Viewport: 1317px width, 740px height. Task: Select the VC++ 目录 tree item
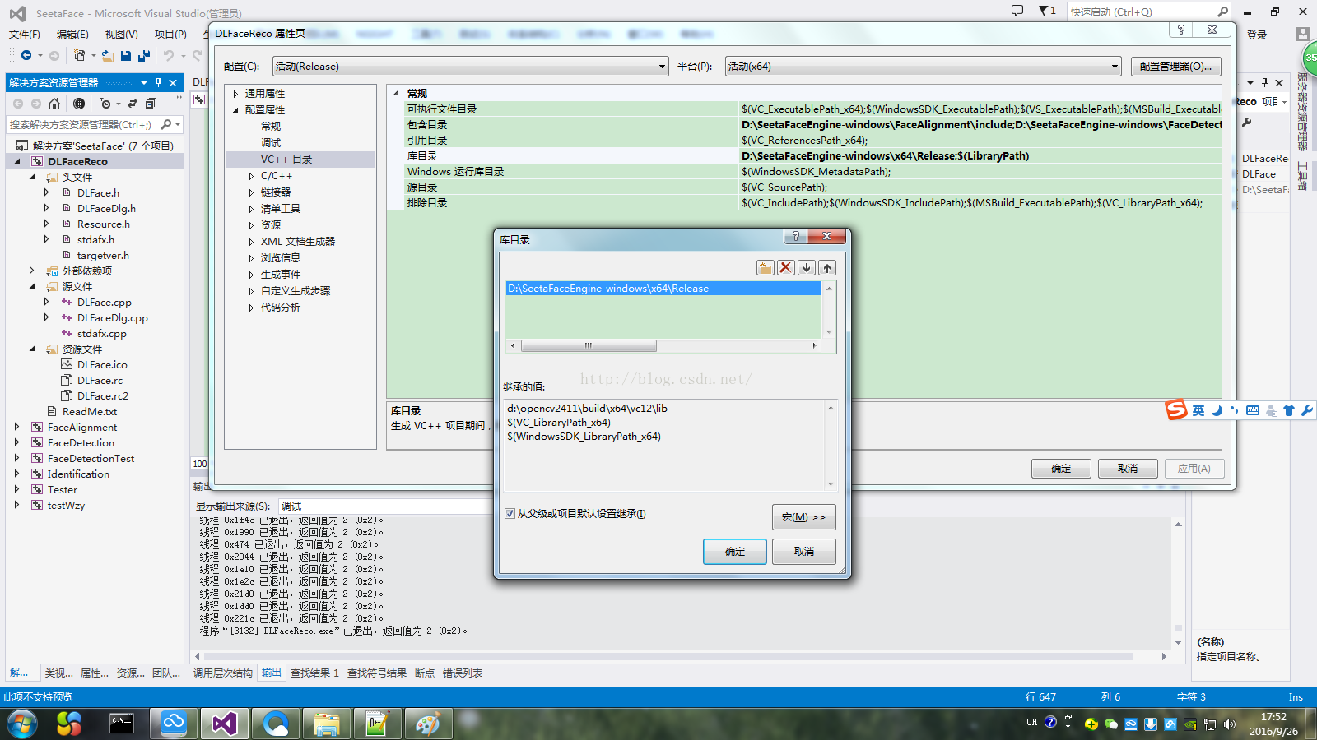pyautogui.click(x=286, y=160)
